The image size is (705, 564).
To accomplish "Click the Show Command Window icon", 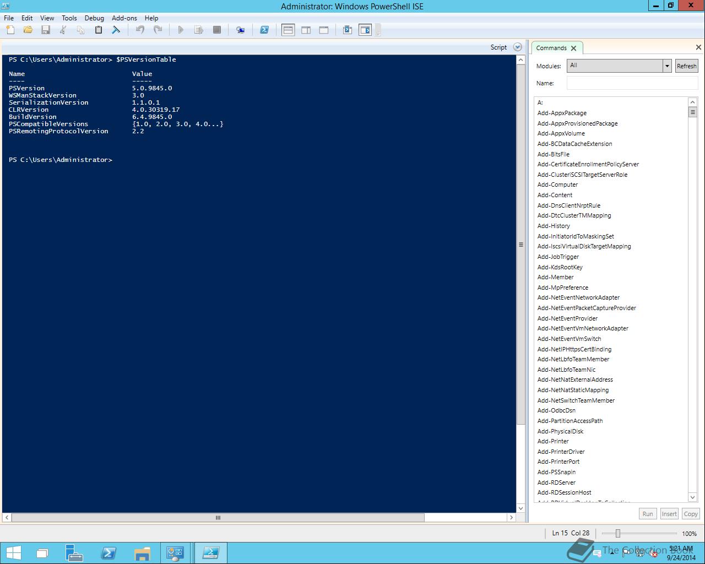I will click(348, 30).
